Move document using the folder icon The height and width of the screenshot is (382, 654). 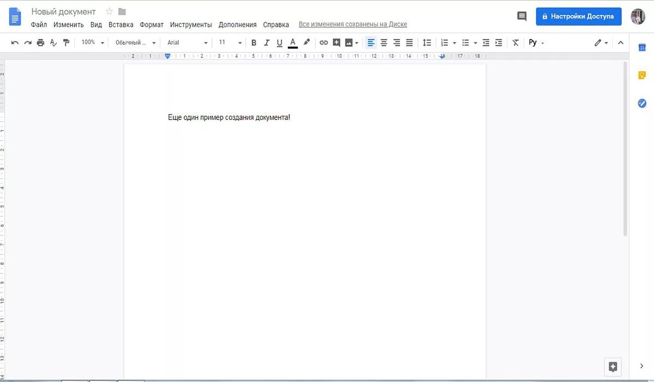122,11
